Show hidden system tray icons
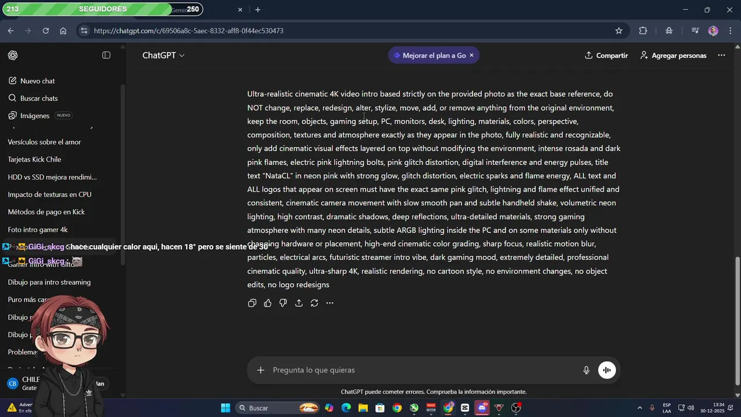 pos(639,408)
